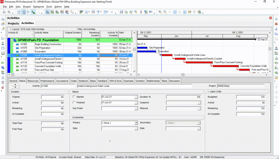Open the online help globe icon
The width and height of the screenshot is (279, 159).
pyautogui.click(x=199, y=12)
